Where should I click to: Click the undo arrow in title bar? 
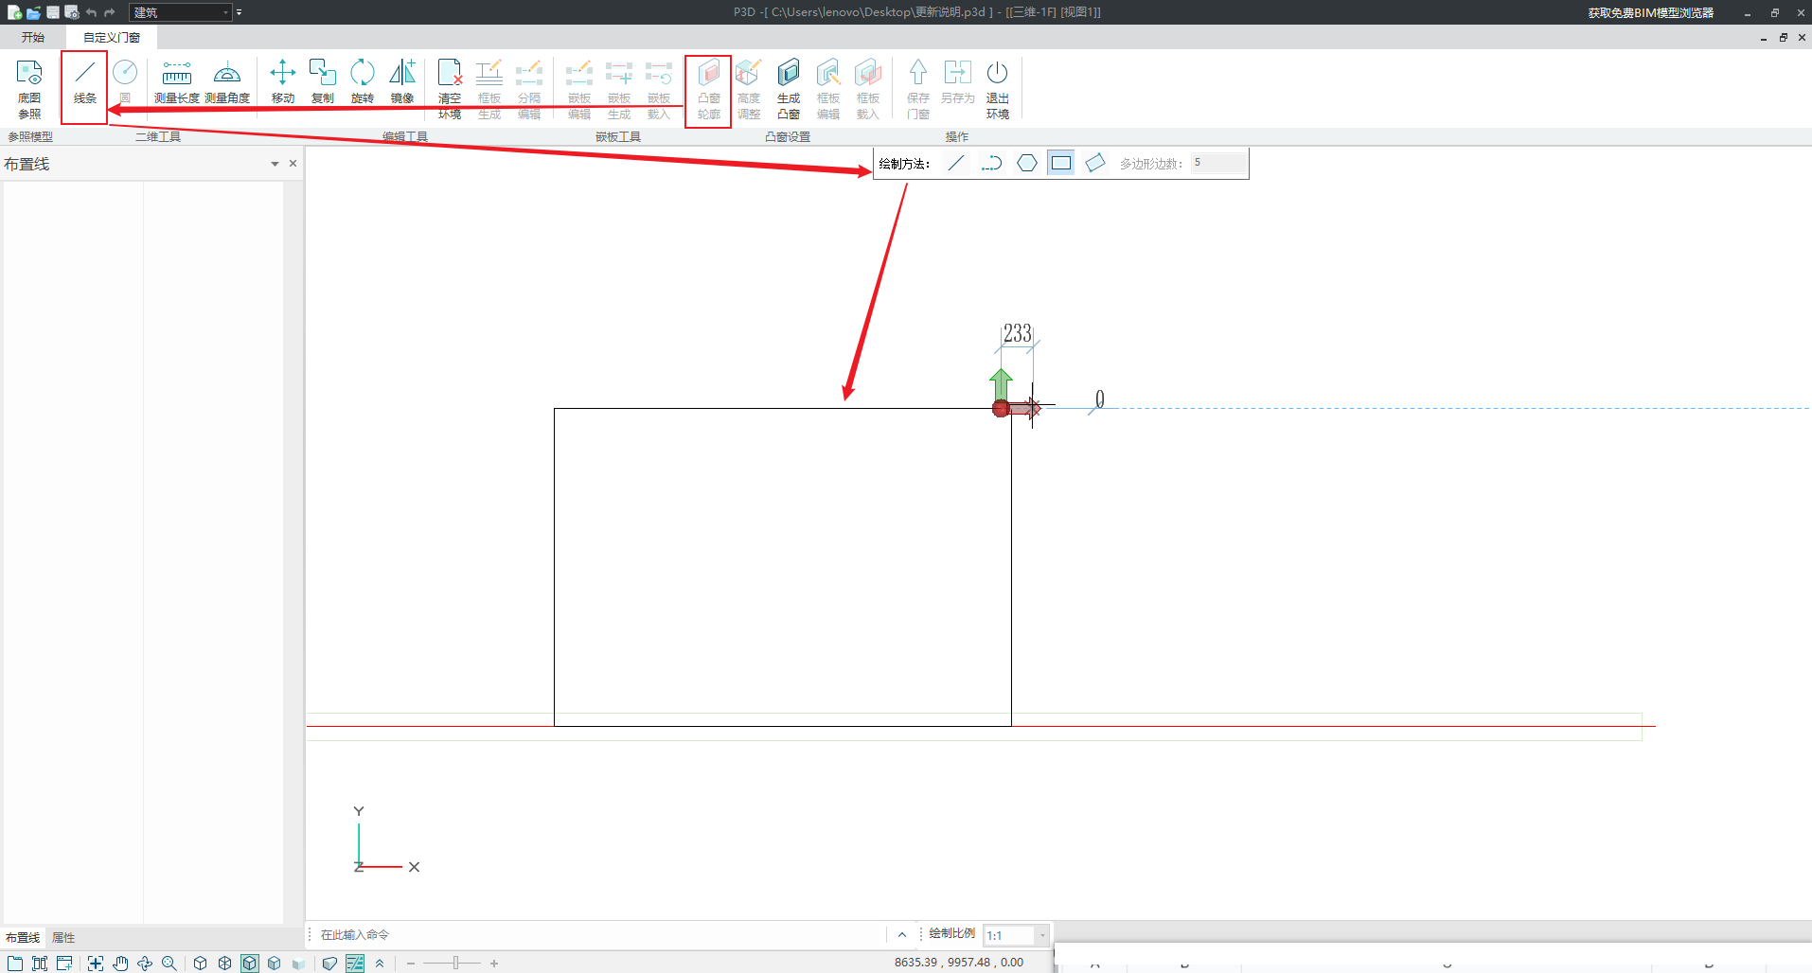91,12
